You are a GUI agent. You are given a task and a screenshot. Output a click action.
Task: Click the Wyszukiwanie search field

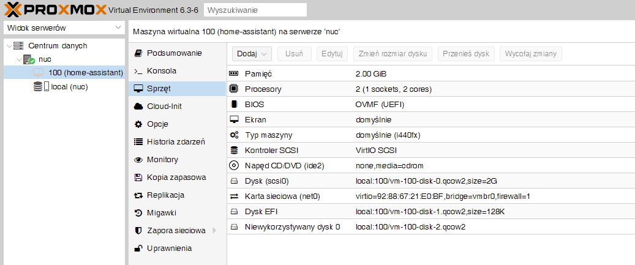pyautogui.click(x=255, y=10)
